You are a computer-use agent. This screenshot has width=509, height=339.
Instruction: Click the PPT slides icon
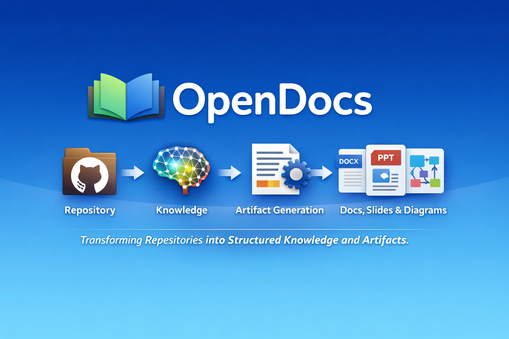[385, 169]
